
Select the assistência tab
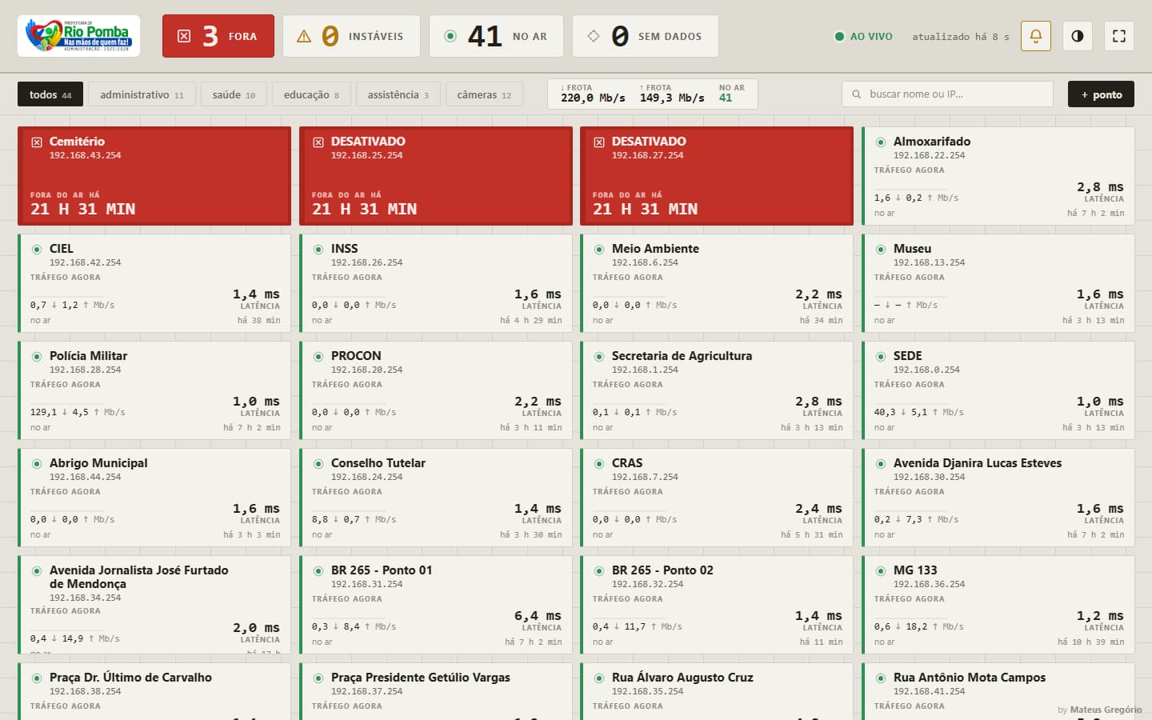(398, 94)
